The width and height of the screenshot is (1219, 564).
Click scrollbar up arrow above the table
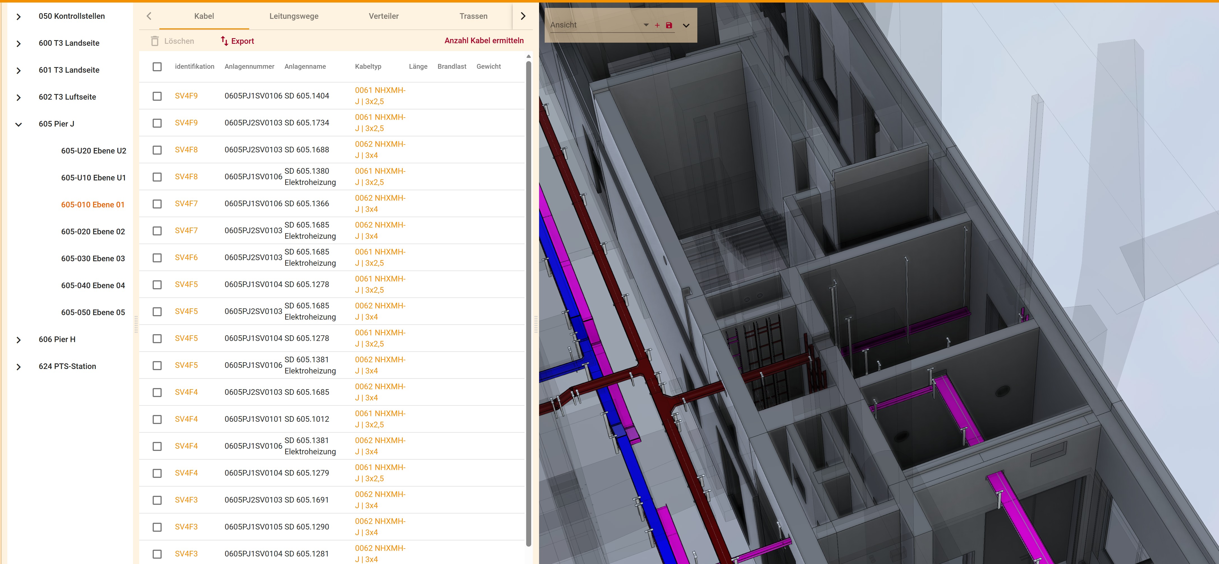[529, 56]
